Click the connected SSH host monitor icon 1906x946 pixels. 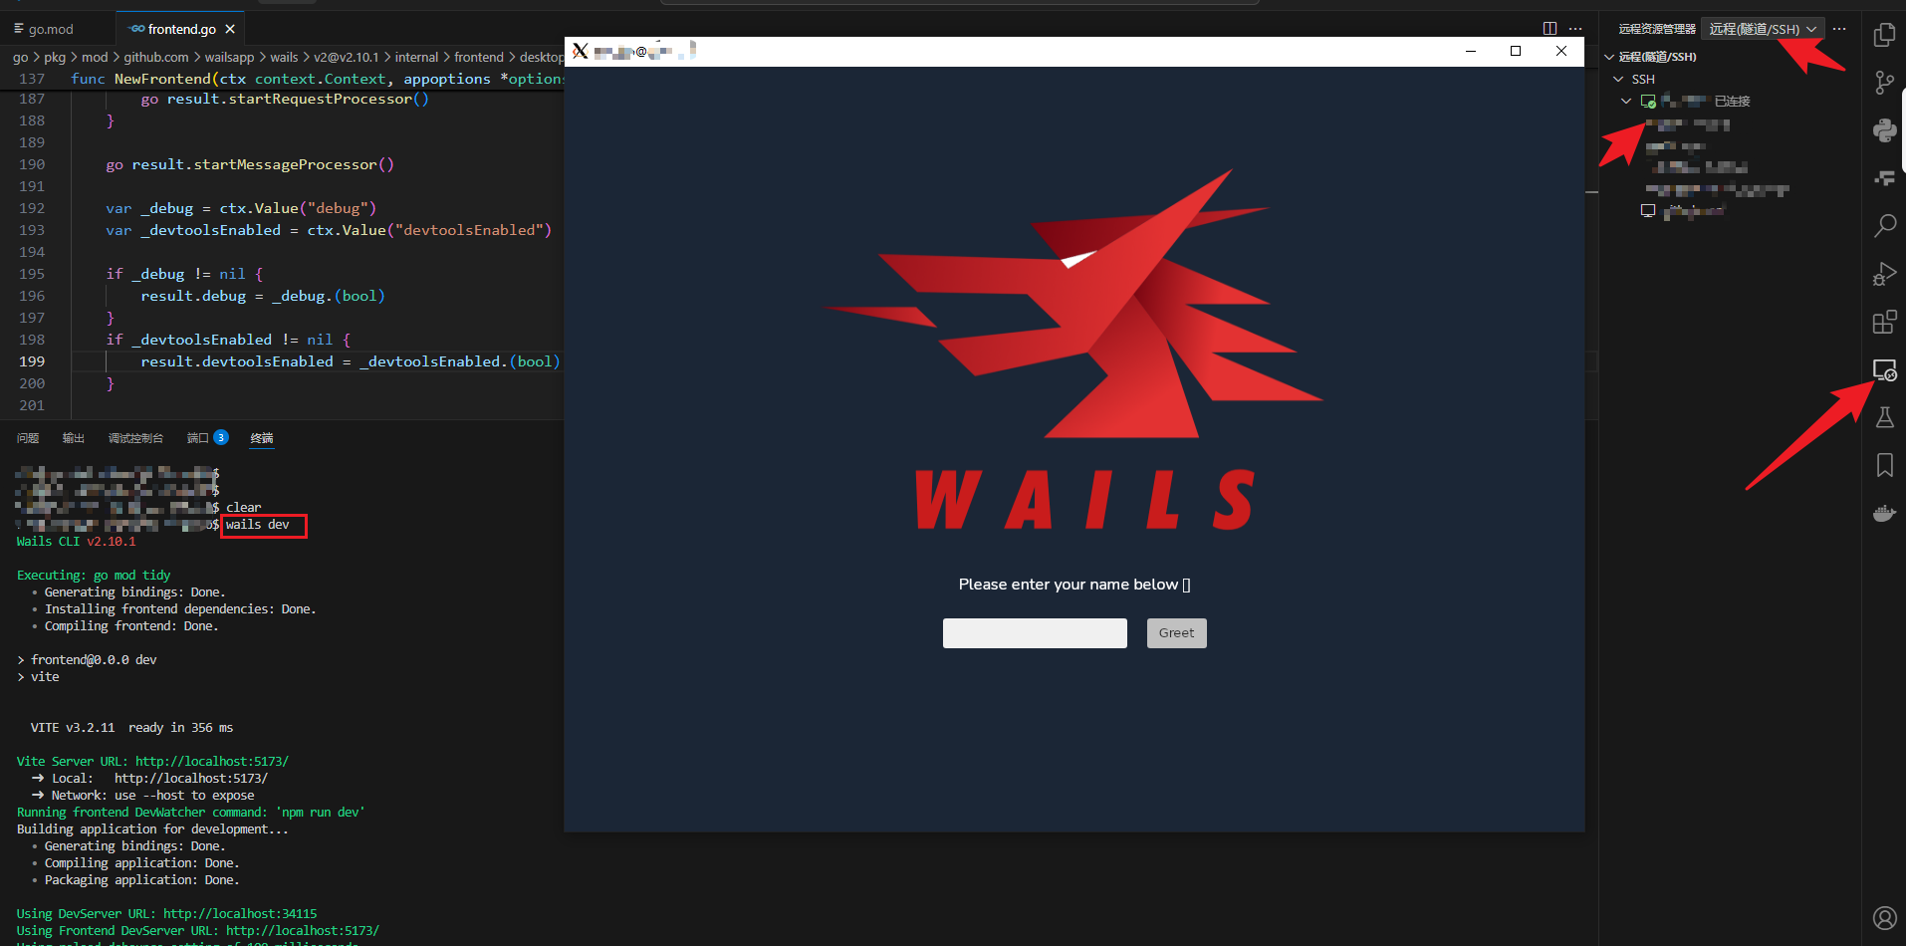pyautogui.click(x=1648, y=101)
